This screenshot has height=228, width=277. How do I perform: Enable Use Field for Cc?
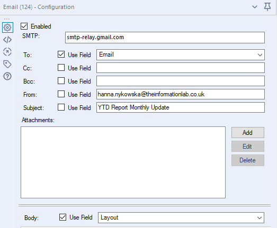(61, 68)
